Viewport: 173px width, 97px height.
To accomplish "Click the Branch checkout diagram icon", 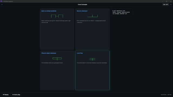I will (92, 16).
